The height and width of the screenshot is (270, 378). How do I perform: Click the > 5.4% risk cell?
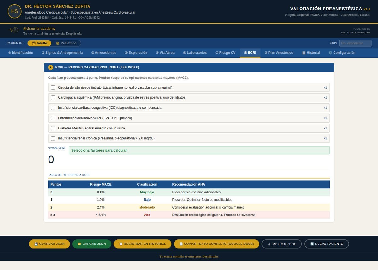coord(101,215)
